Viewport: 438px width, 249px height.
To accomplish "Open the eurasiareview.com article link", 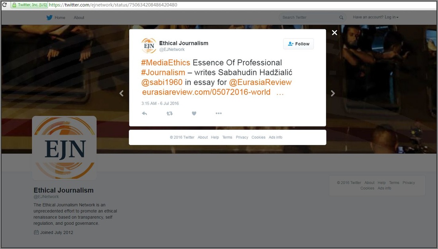I will [x=206, y=92].
